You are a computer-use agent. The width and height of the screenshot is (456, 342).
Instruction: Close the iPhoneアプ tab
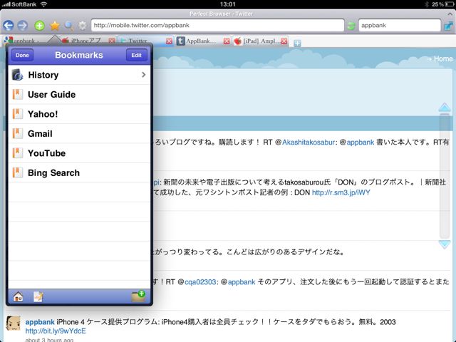pyautogui.click(x=112, y=41)
